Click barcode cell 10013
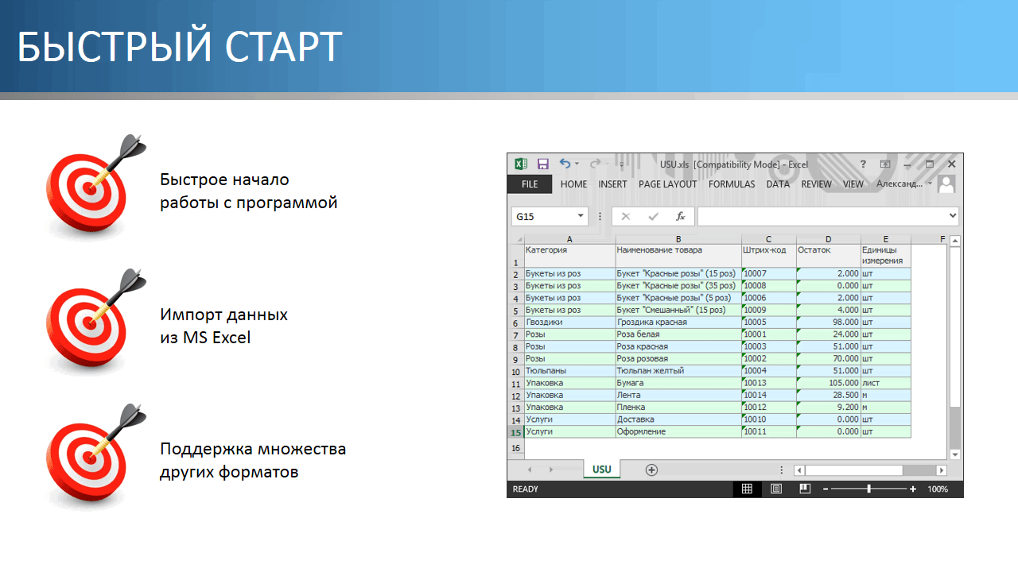 [x=769, y=383]
